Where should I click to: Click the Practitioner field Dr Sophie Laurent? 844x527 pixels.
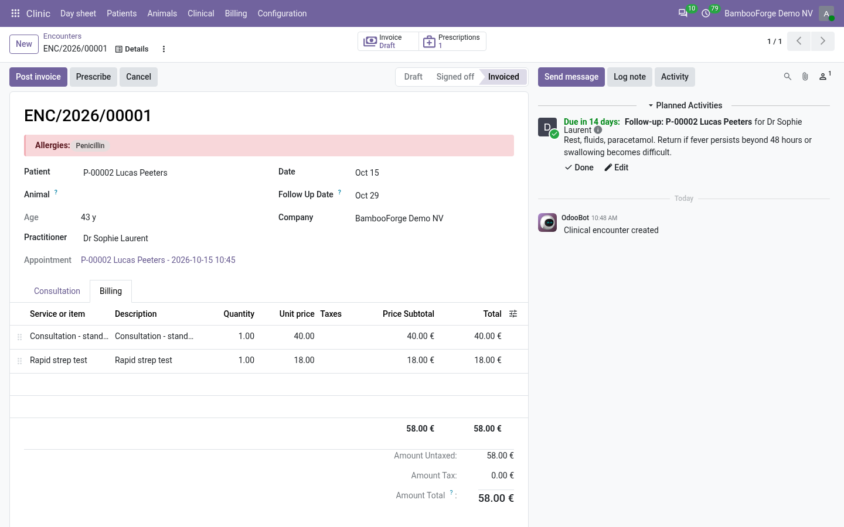click(115, 238)
